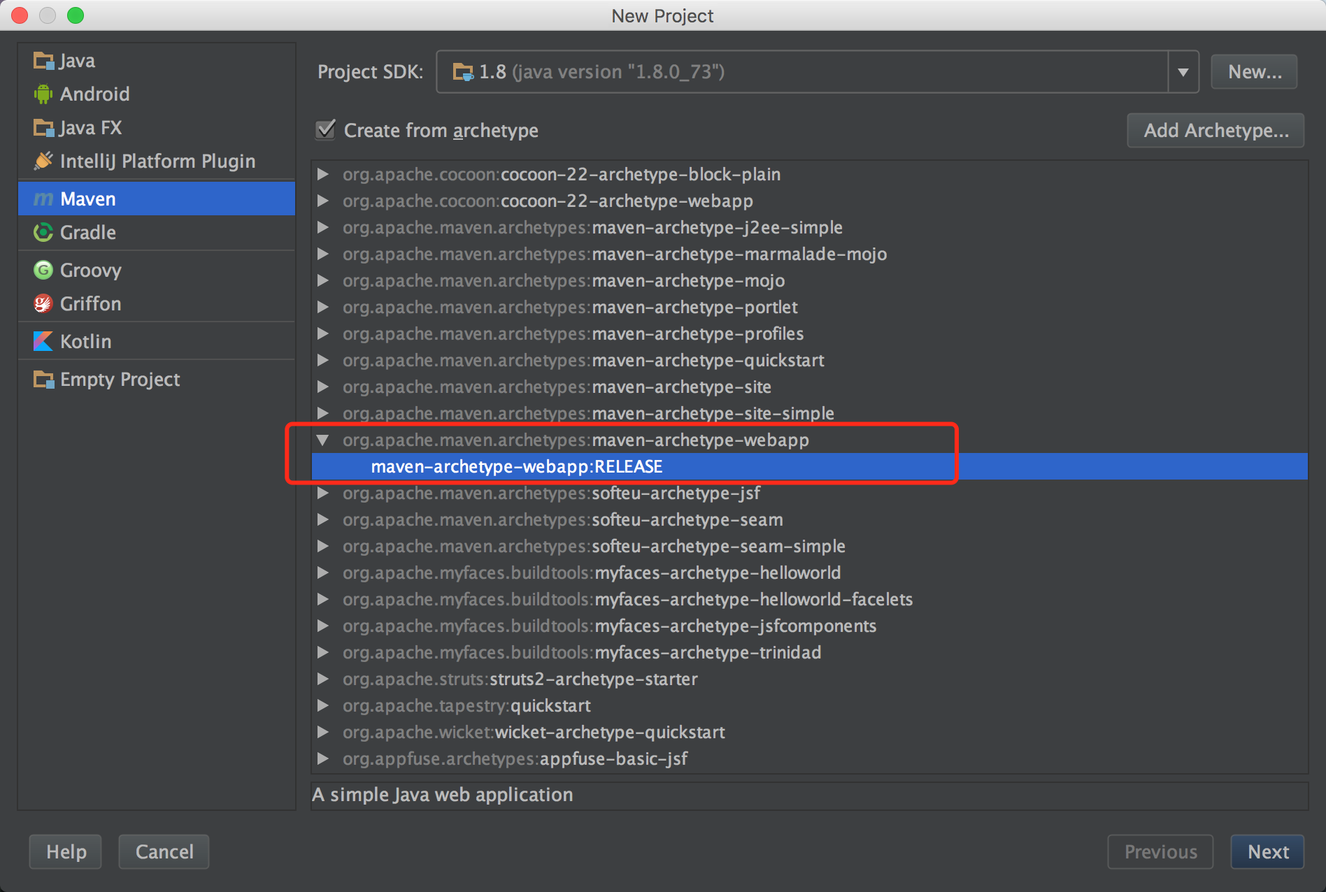Expand cocoon-22-archetype-webapp node
This screenshot has width=1326, height=892.
pos(322,201)
